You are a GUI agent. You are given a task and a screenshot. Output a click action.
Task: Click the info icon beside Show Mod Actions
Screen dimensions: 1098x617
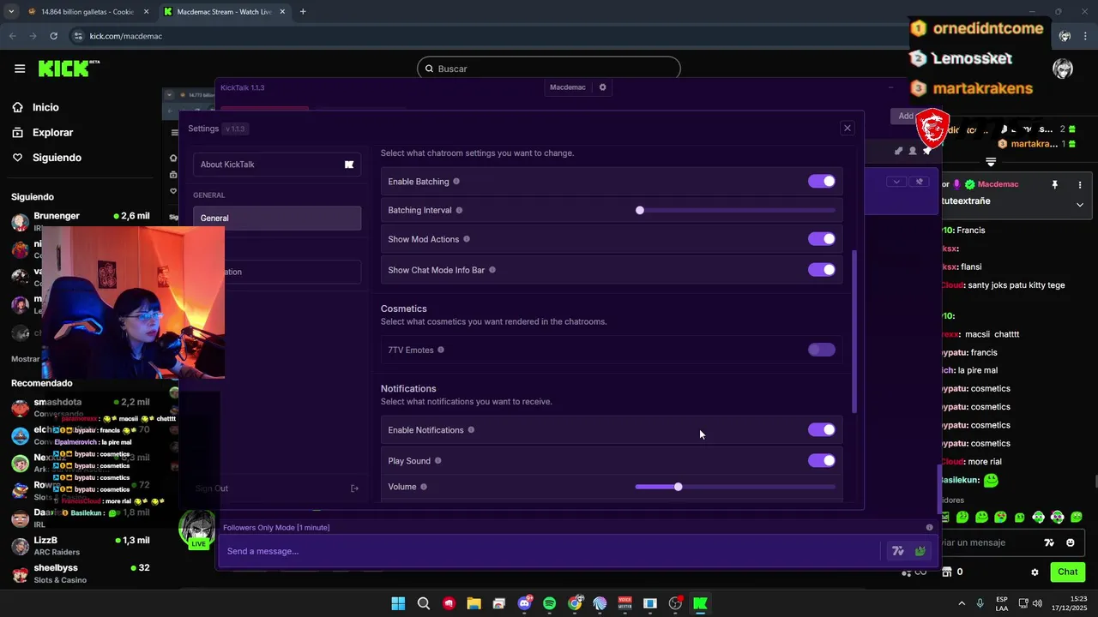point(466,239)
